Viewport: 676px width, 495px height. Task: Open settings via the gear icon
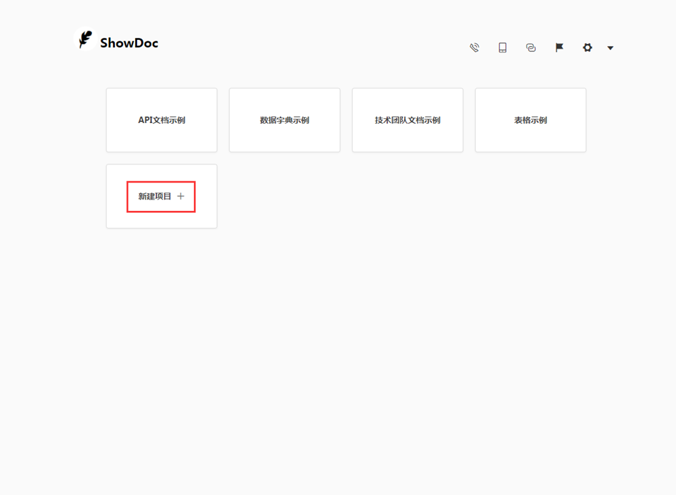pyautogui.click(x=587, y=47)
